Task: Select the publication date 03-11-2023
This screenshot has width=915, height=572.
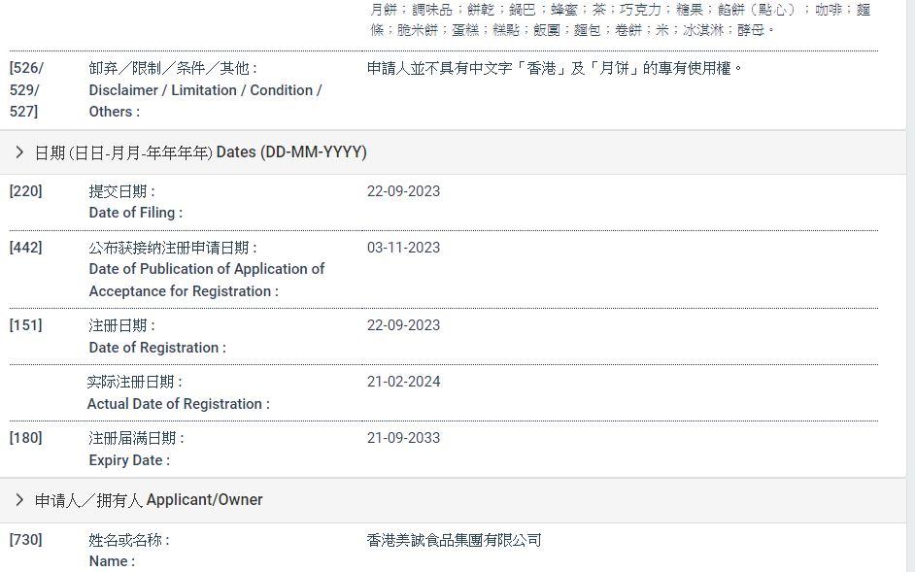Action: [x=403, y=248]
